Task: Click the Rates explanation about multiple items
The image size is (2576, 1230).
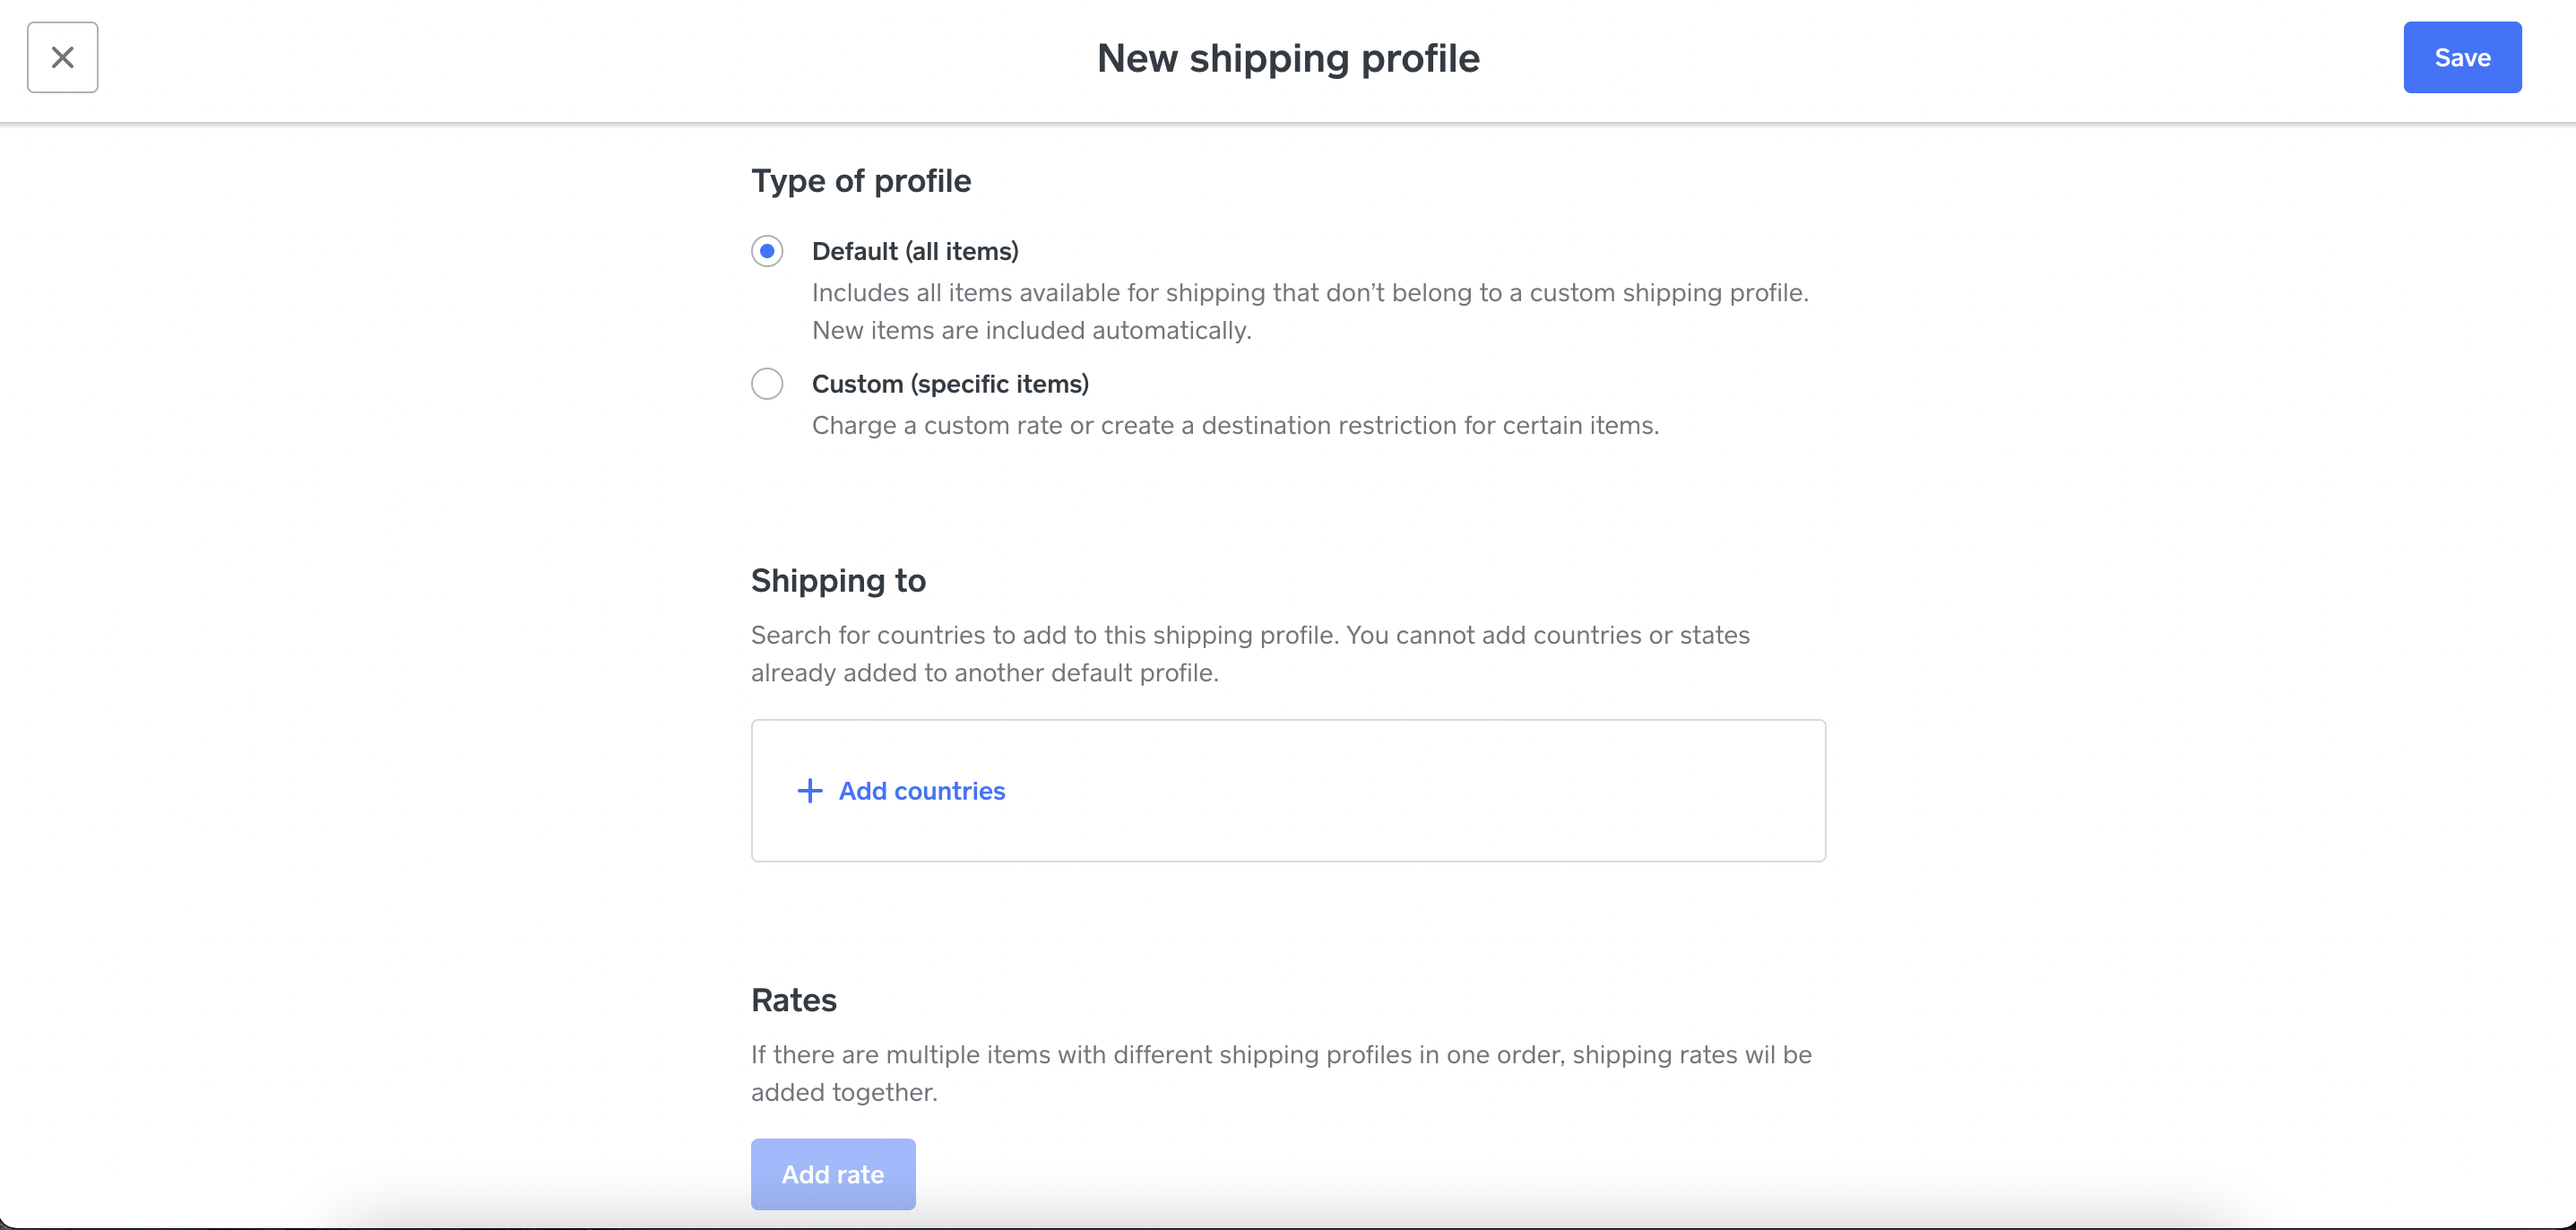Action: point(1281,1055)
